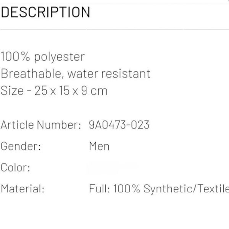Click the "Color:" field label
Screen dimensions: 229x229
[15, 168]
